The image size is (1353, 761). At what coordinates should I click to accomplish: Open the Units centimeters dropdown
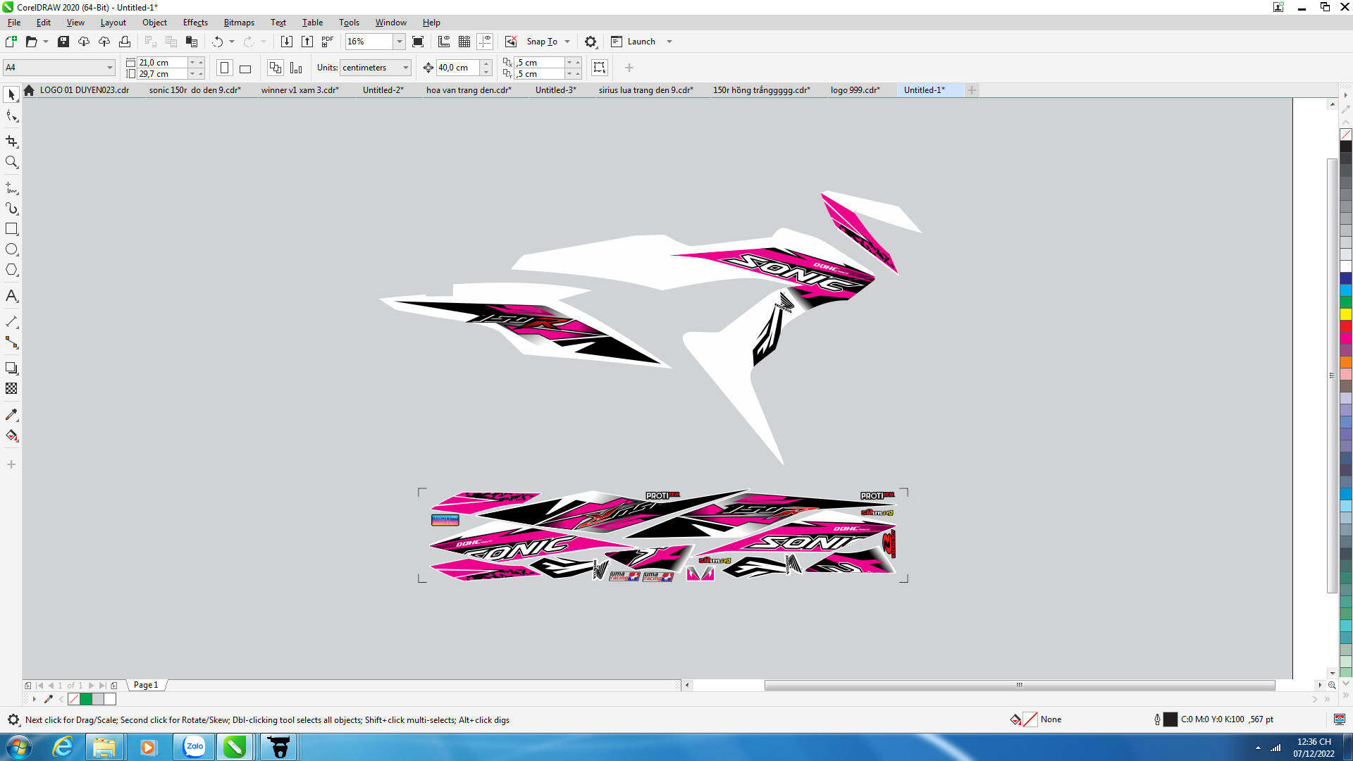406,68
